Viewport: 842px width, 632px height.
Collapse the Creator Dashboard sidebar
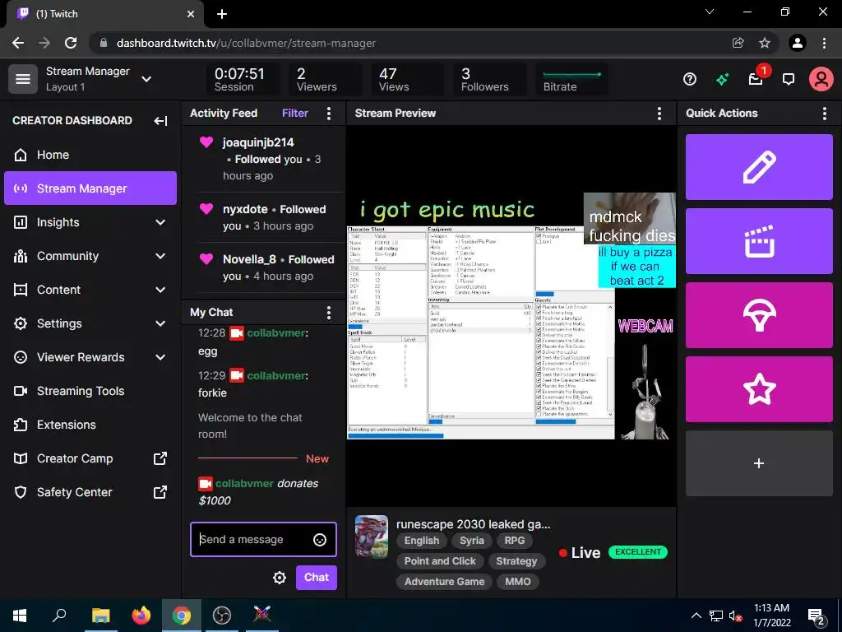pos(160,120)
